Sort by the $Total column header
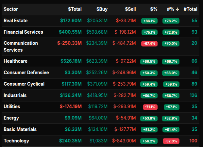The width and height of the screenshot is (203, 147). pyautogui.click(x=75, y=9)
